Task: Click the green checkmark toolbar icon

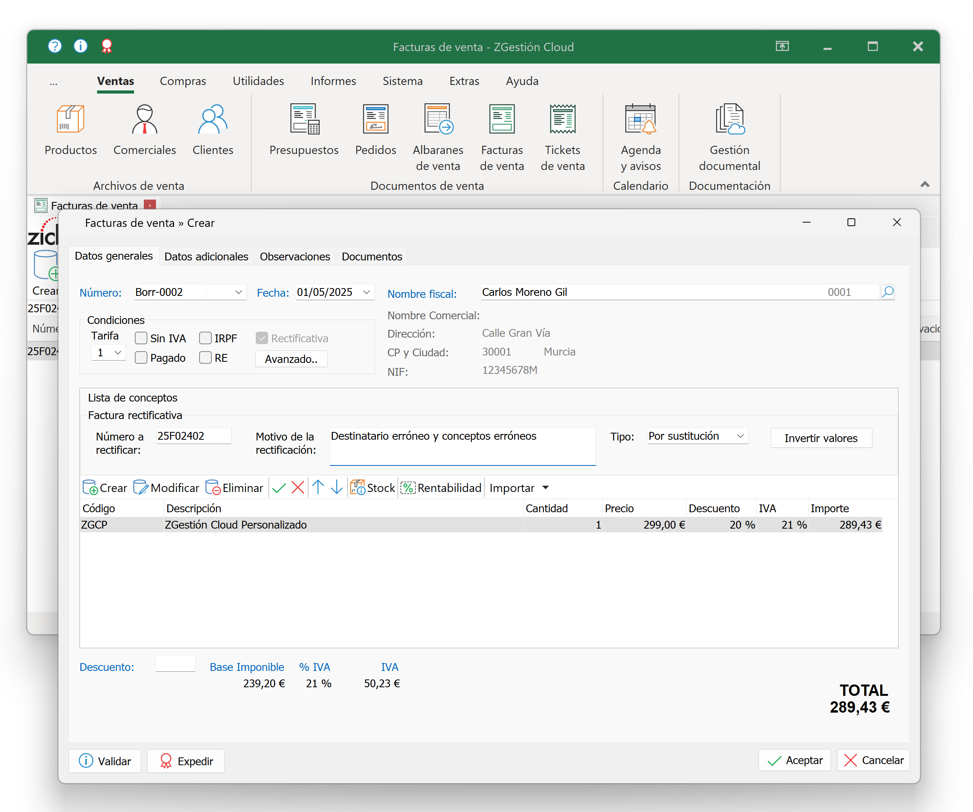Action: point(279,488)
